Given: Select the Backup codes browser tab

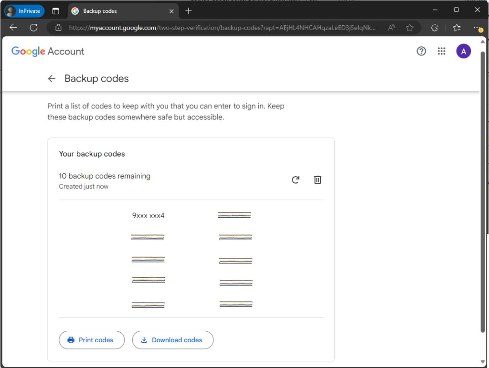Looking at the screenshot, I should (119, 11).
